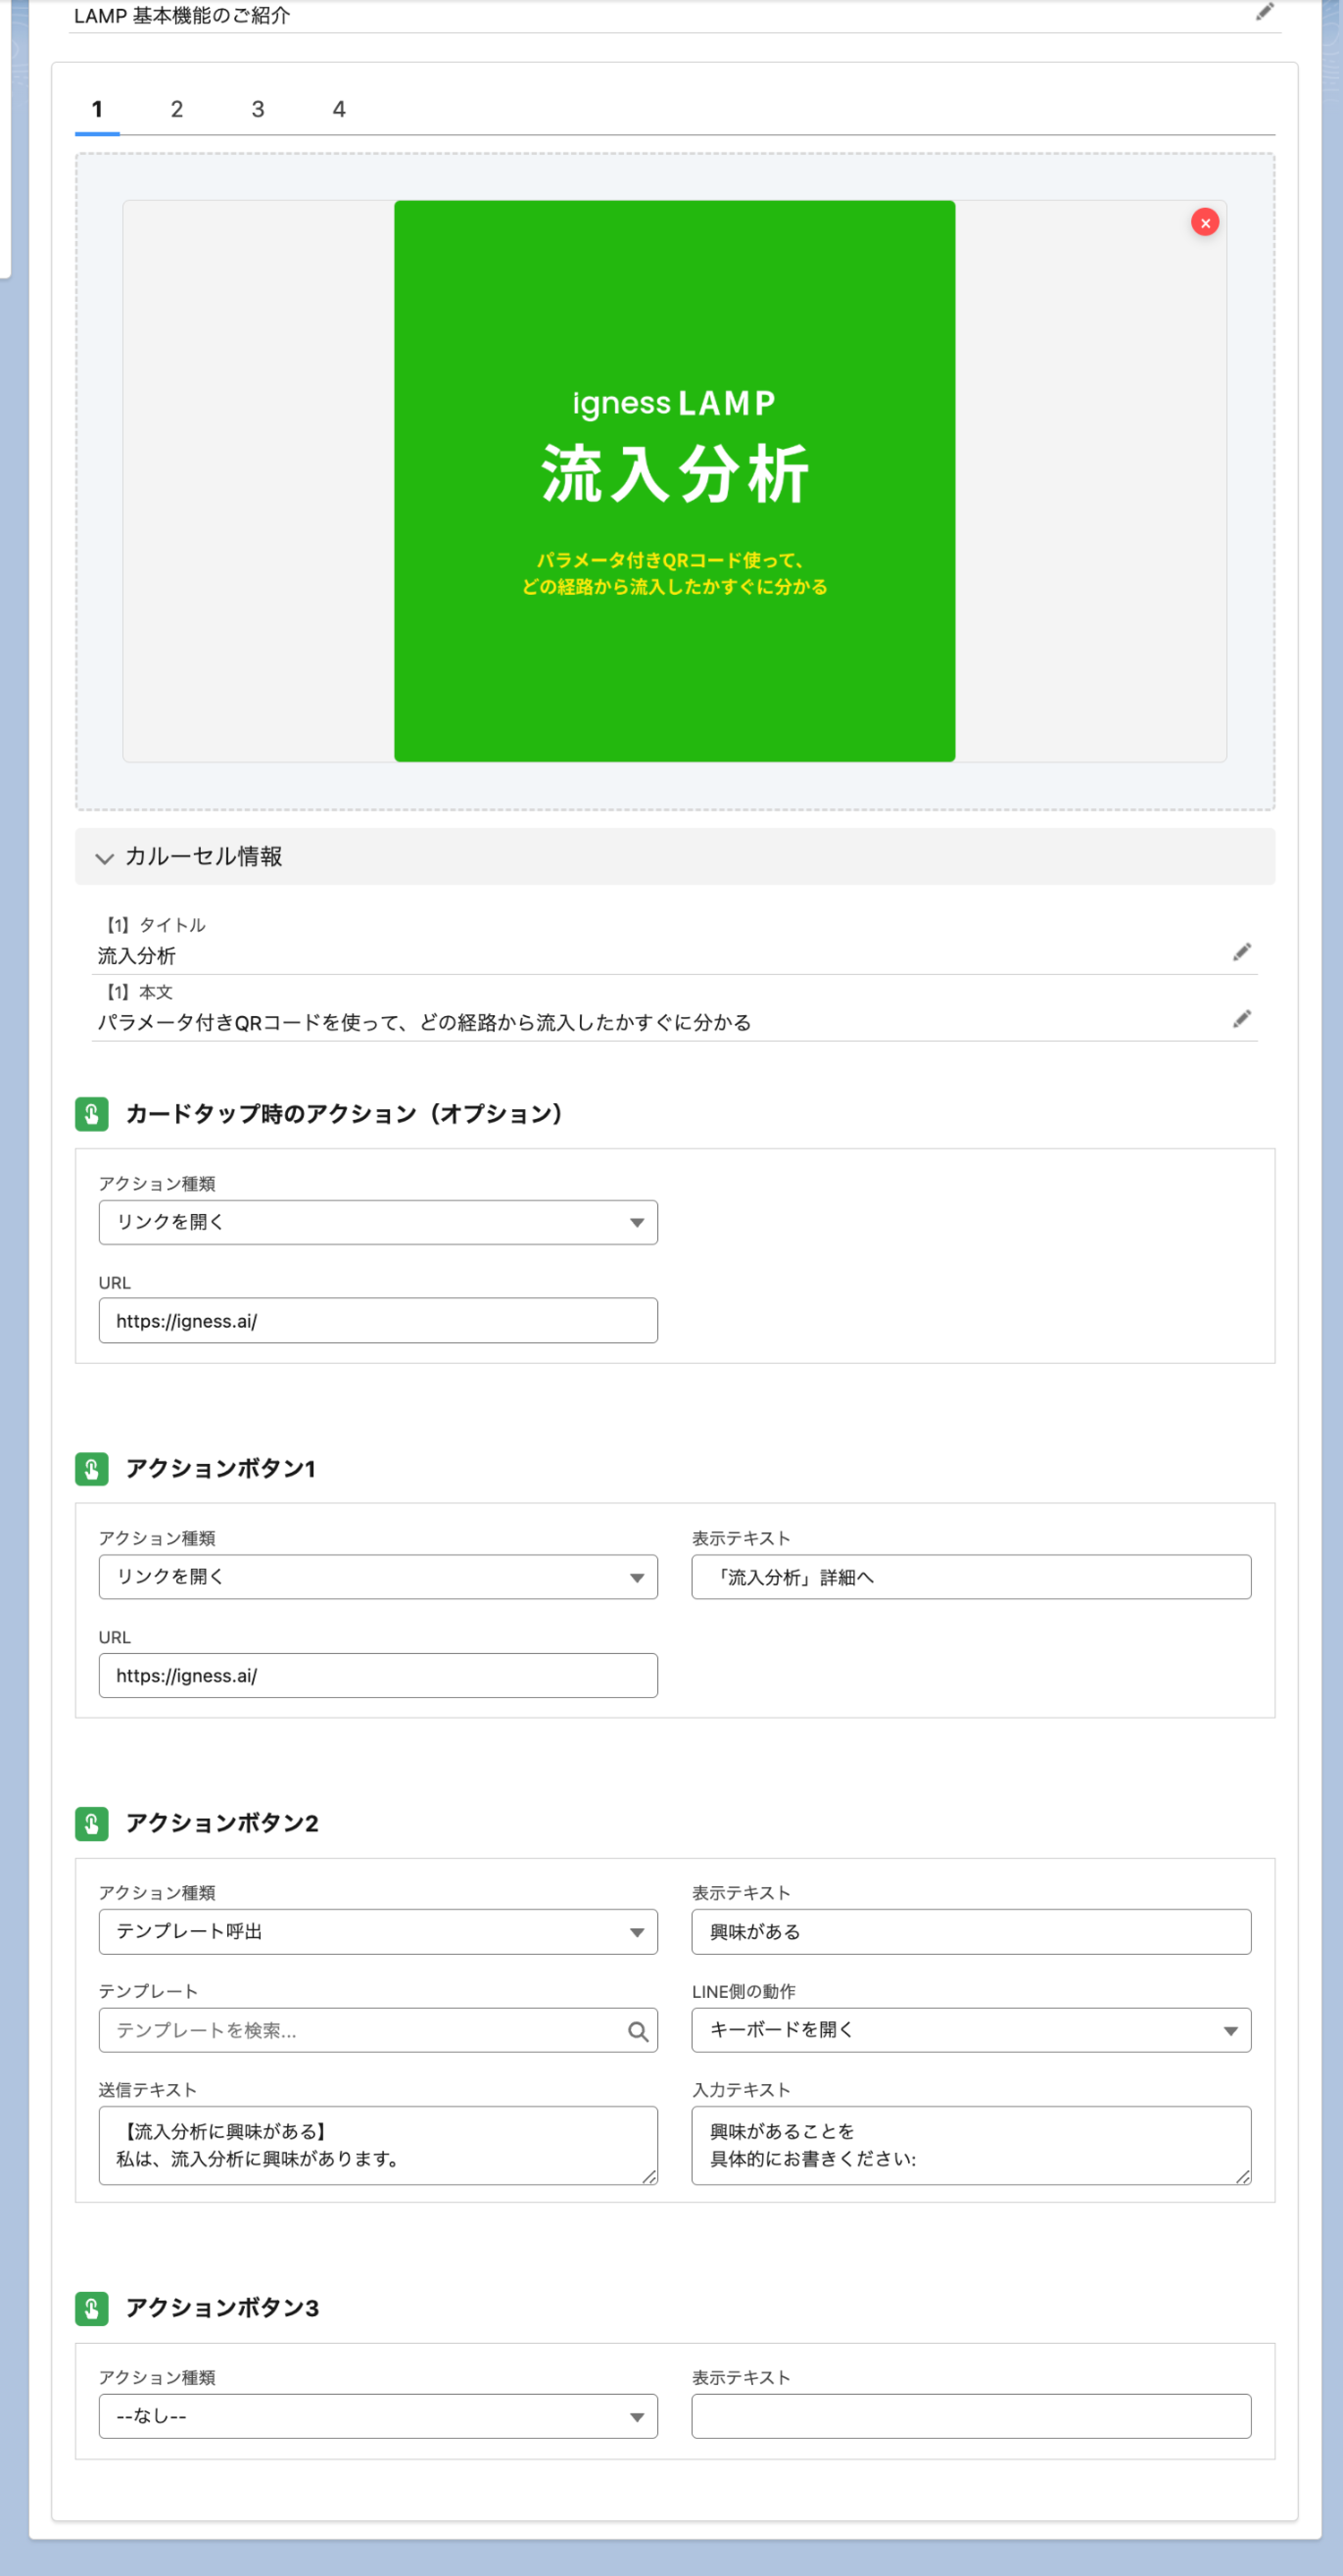Open the card tap アクション種類 dropdown
Image resolution: width=1343 pixels, height=2576 pixels.
tap(377, 1222)
